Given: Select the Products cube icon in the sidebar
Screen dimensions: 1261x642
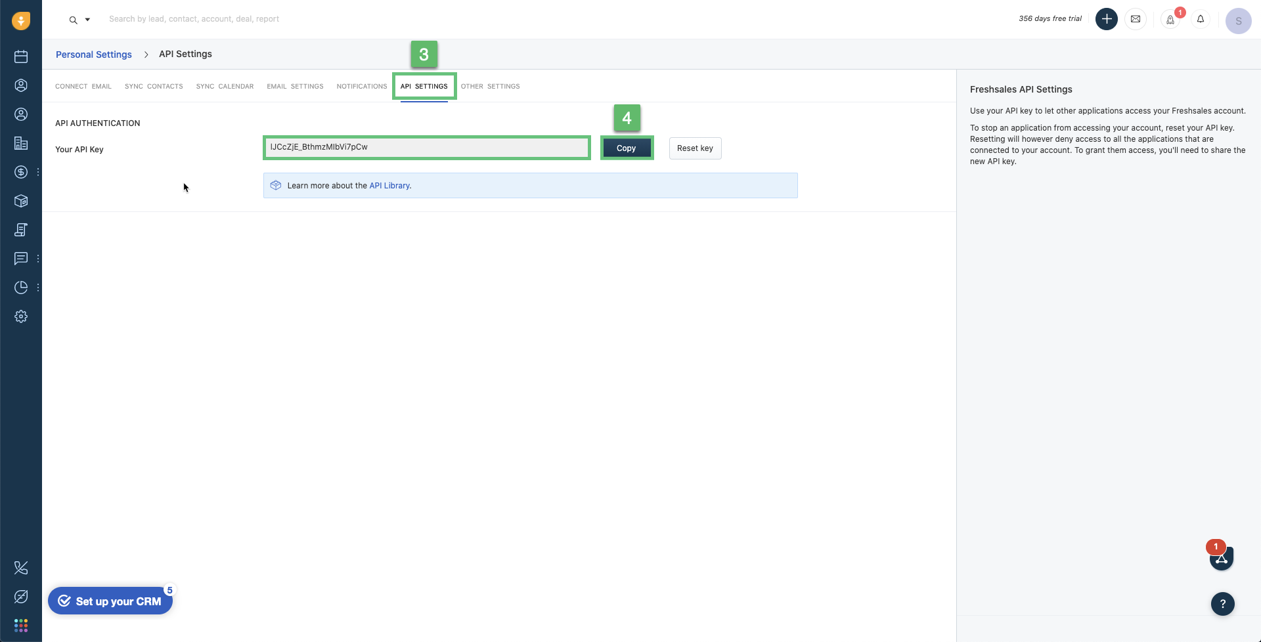Looking at the screenshot, I should point(21,201).
